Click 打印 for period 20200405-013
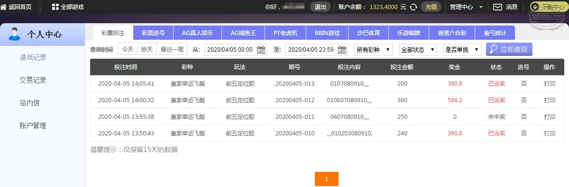The height and width of the screenshot is (187, 569). tap(550, 84)
